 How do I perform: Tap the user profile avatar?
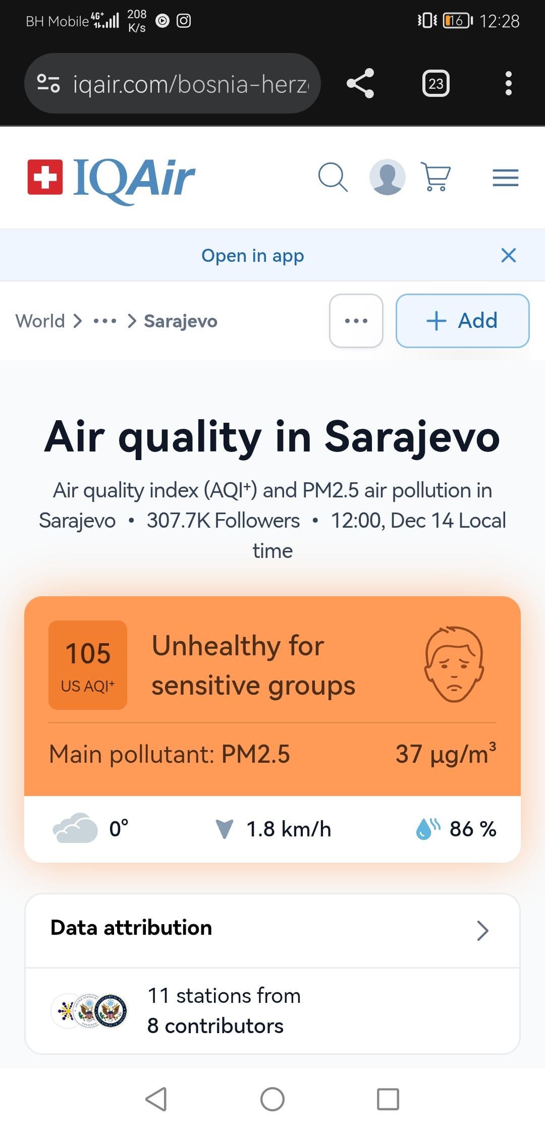(x=387, y=177)
